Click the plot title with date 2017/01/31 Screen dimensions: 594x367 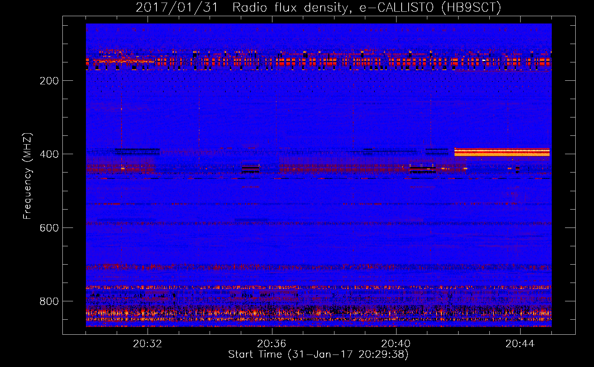tap(318, 7)
